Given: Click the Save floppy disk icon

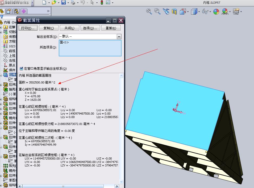Looking at the screenshot, I should (x=64, y=2).
